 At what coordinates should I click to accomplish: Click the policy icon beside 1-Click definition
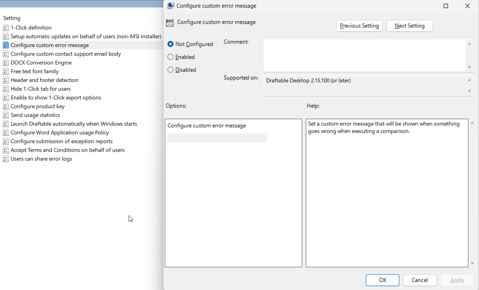coord(6,28)
